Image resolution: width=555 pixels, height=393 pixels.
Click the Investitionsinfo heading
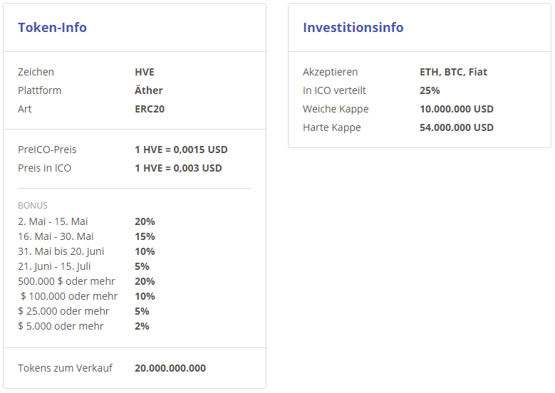coord(353,28)
